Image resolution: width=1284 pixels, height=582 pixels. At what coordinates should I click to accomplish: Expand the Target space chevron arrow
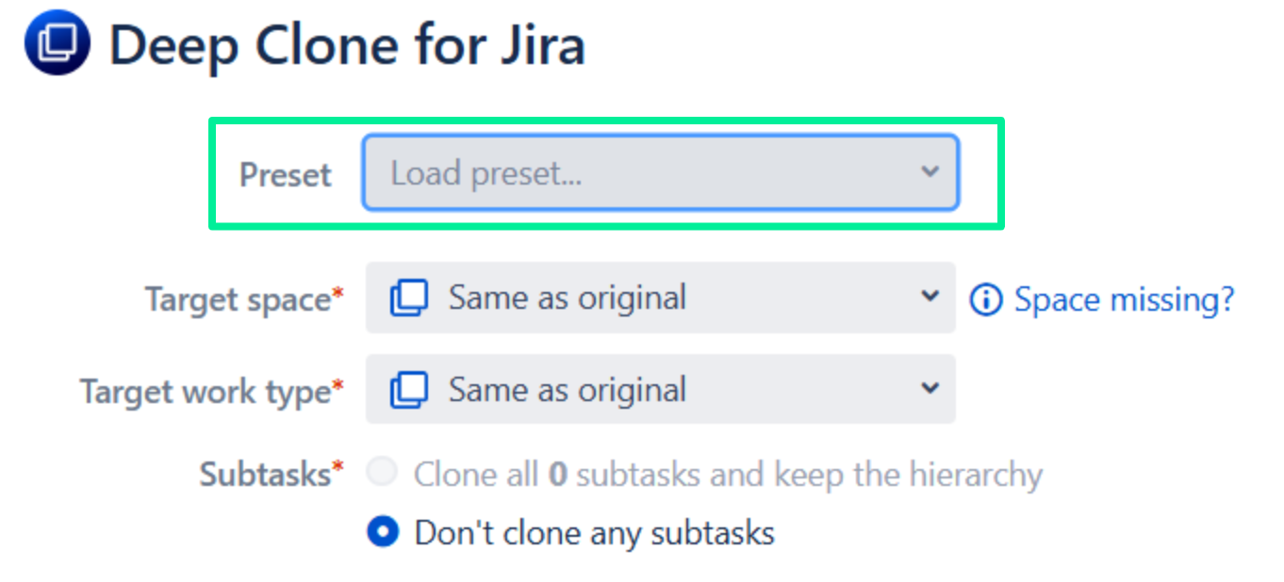coord(930,297)
